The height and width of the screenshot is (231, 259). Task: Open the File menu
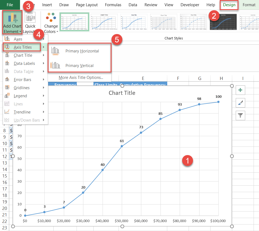[x=10, y=5]
